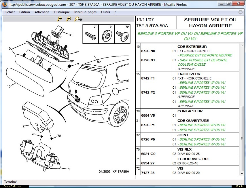Click the zoom in magnifier icon

tap(60, 19)
